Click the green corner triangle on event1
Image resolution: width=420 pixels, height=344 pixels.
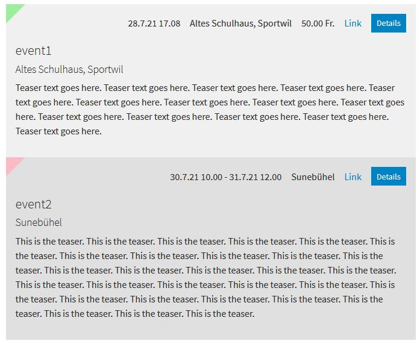tap(12, 11)
